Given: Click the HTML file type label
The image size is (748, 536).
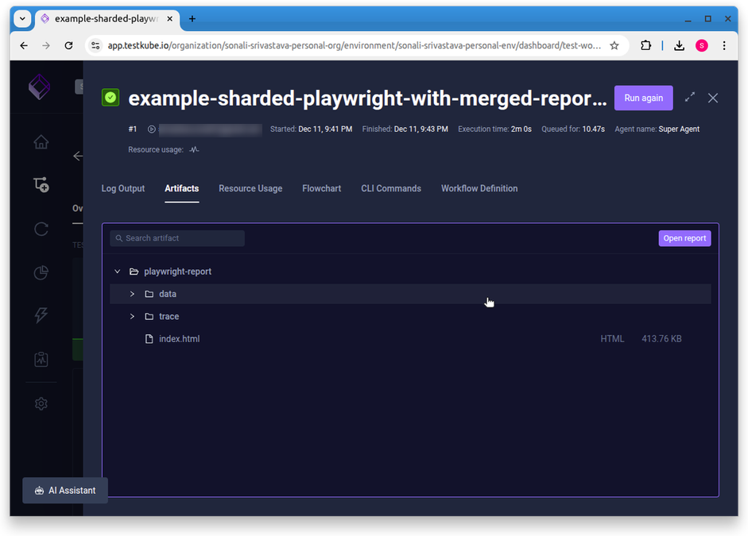Looking at the screenshot, I should click(x=612, y=339).
